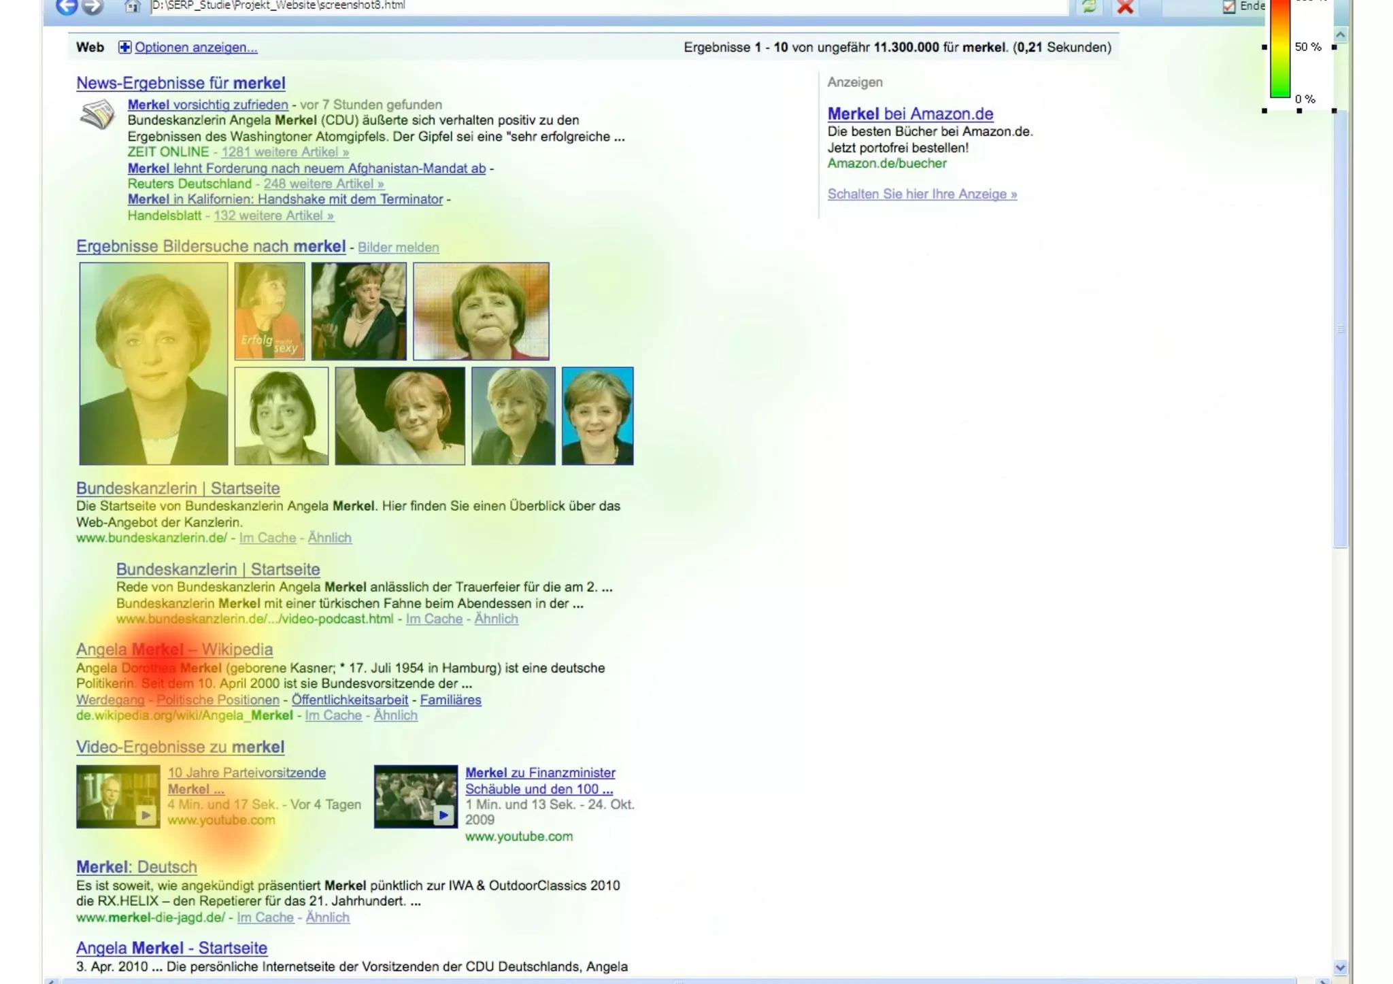This screenshot has height=984, width=1393.
Task: Open 'Angela Merkel – Wikipedia' result
Action: coord(174,649)
